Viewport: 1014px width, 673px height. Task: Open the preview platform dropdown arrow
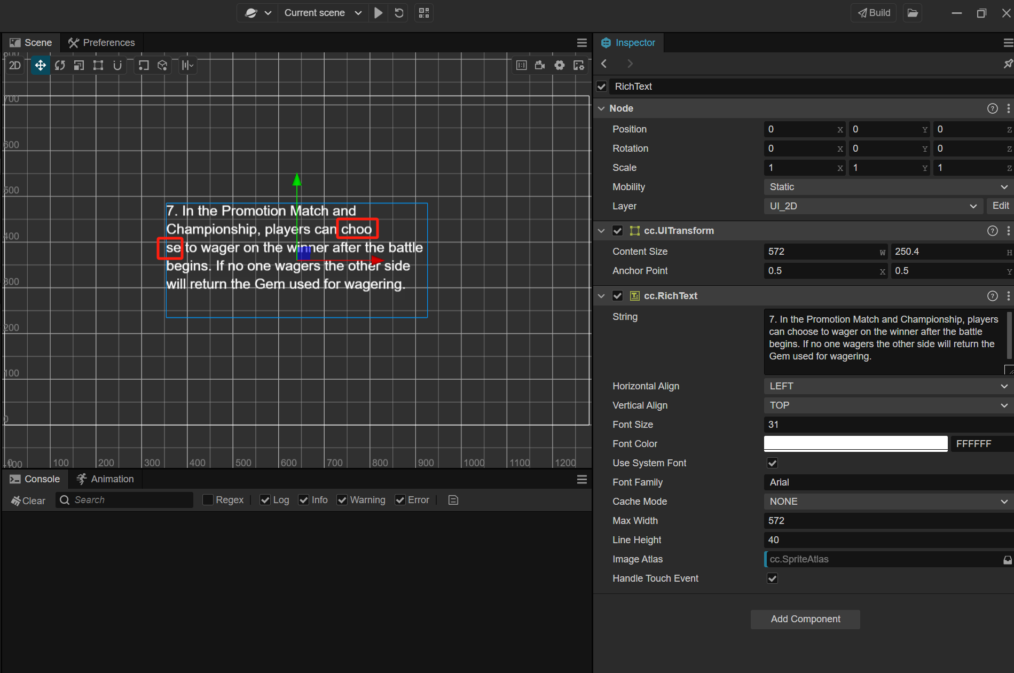[268, 13]
